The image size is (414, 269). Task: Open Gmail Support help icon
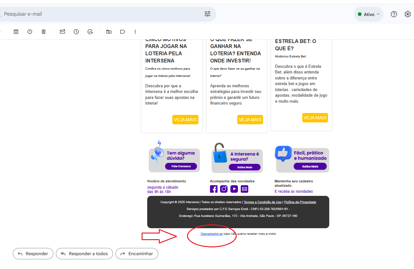[x=394, y=14]
